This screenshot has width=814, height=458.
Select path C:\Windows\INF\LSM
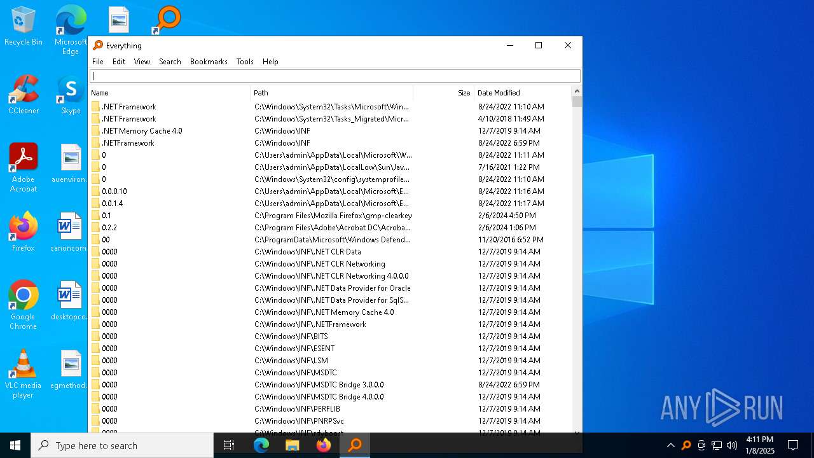pos(291,361)
